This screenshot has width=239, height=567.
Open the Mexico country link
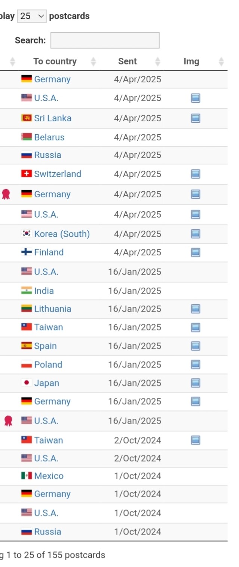[x=49, y=476]
